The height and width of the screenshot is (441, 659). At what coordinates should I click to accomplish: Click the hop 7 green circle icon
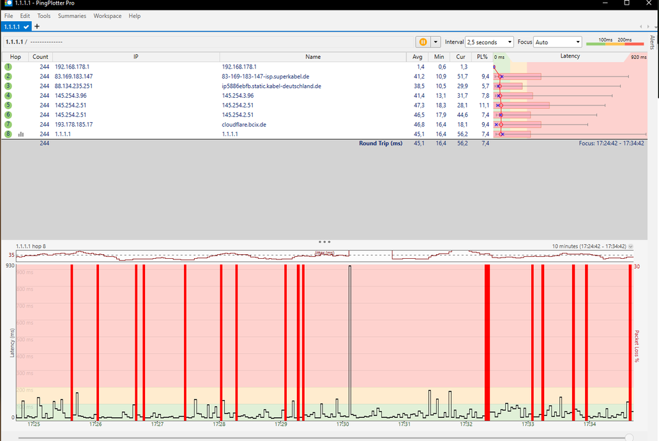click(x=8, y=125)
